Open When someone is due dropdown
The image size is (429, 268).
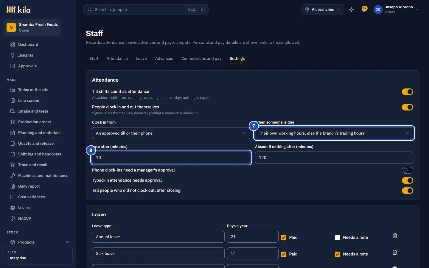334,133
